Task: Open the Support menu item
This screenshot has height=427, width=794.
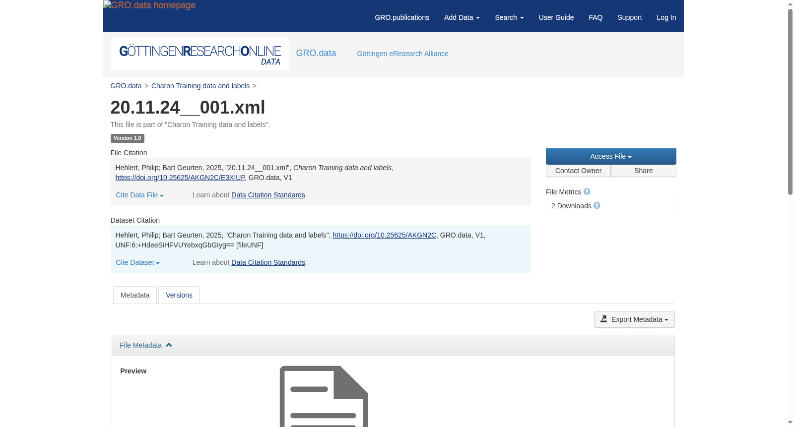Action: tap(630, 17)
